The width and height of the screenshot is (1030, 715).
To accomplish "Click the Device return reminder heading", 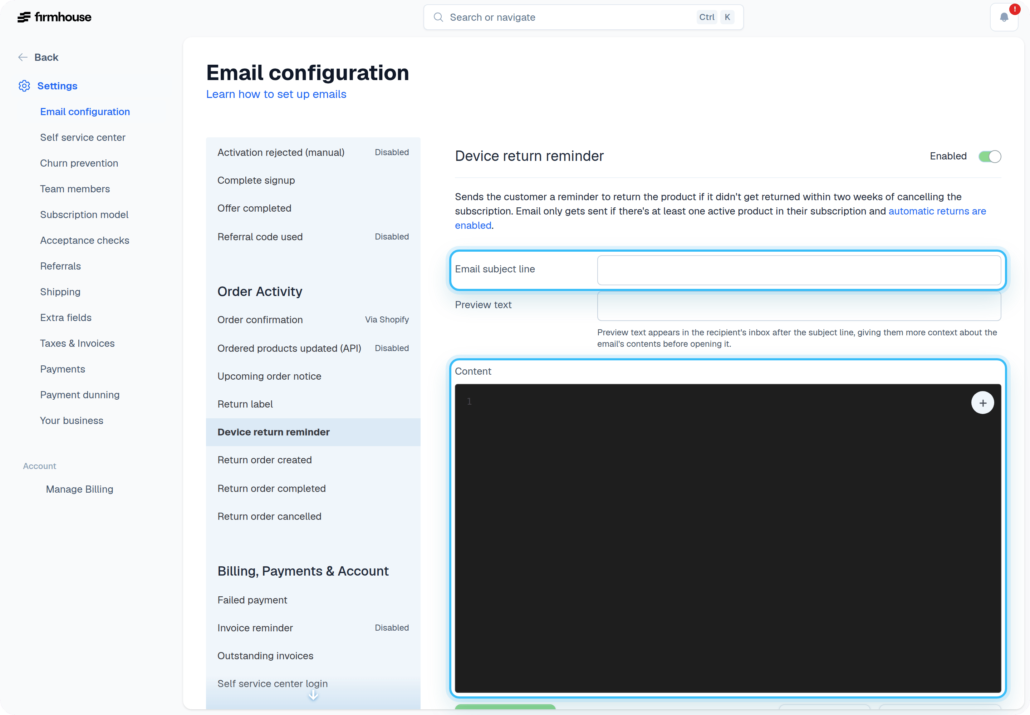I will (529, 156).
